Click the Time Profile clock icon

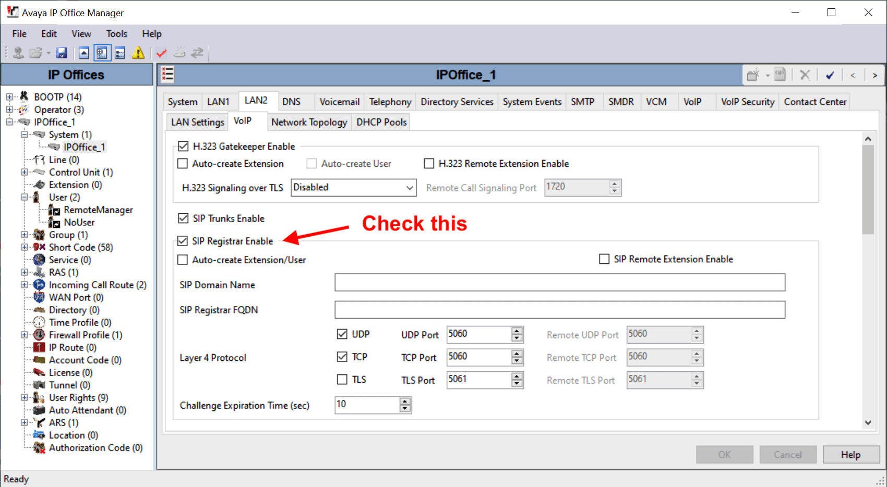tap(39, 322)
